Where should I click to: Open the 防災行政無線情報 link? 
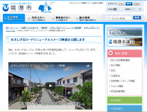pos(120,60)
